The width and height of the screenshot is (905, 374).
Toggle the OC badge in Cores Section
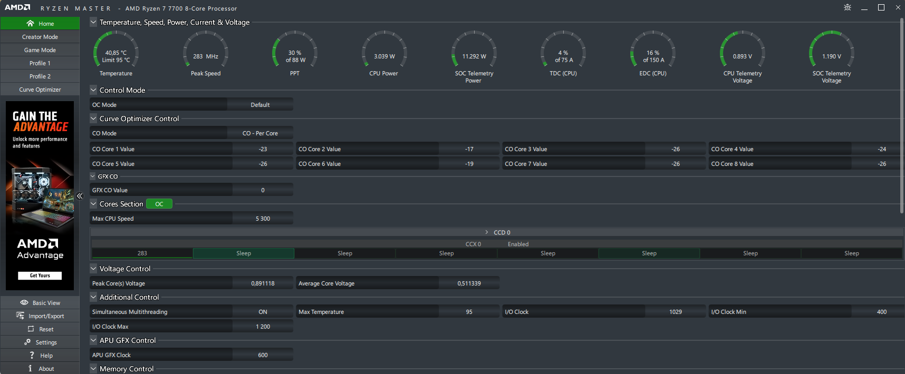[x=159, y=204]
